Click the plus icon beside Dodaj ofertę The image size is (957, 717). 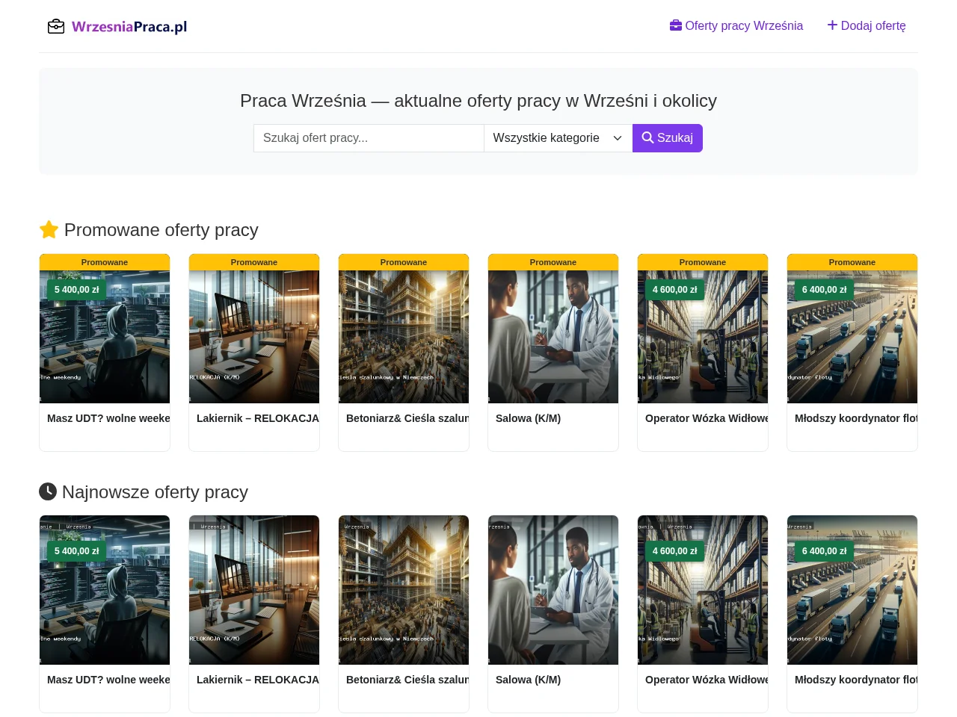[832, 25]
